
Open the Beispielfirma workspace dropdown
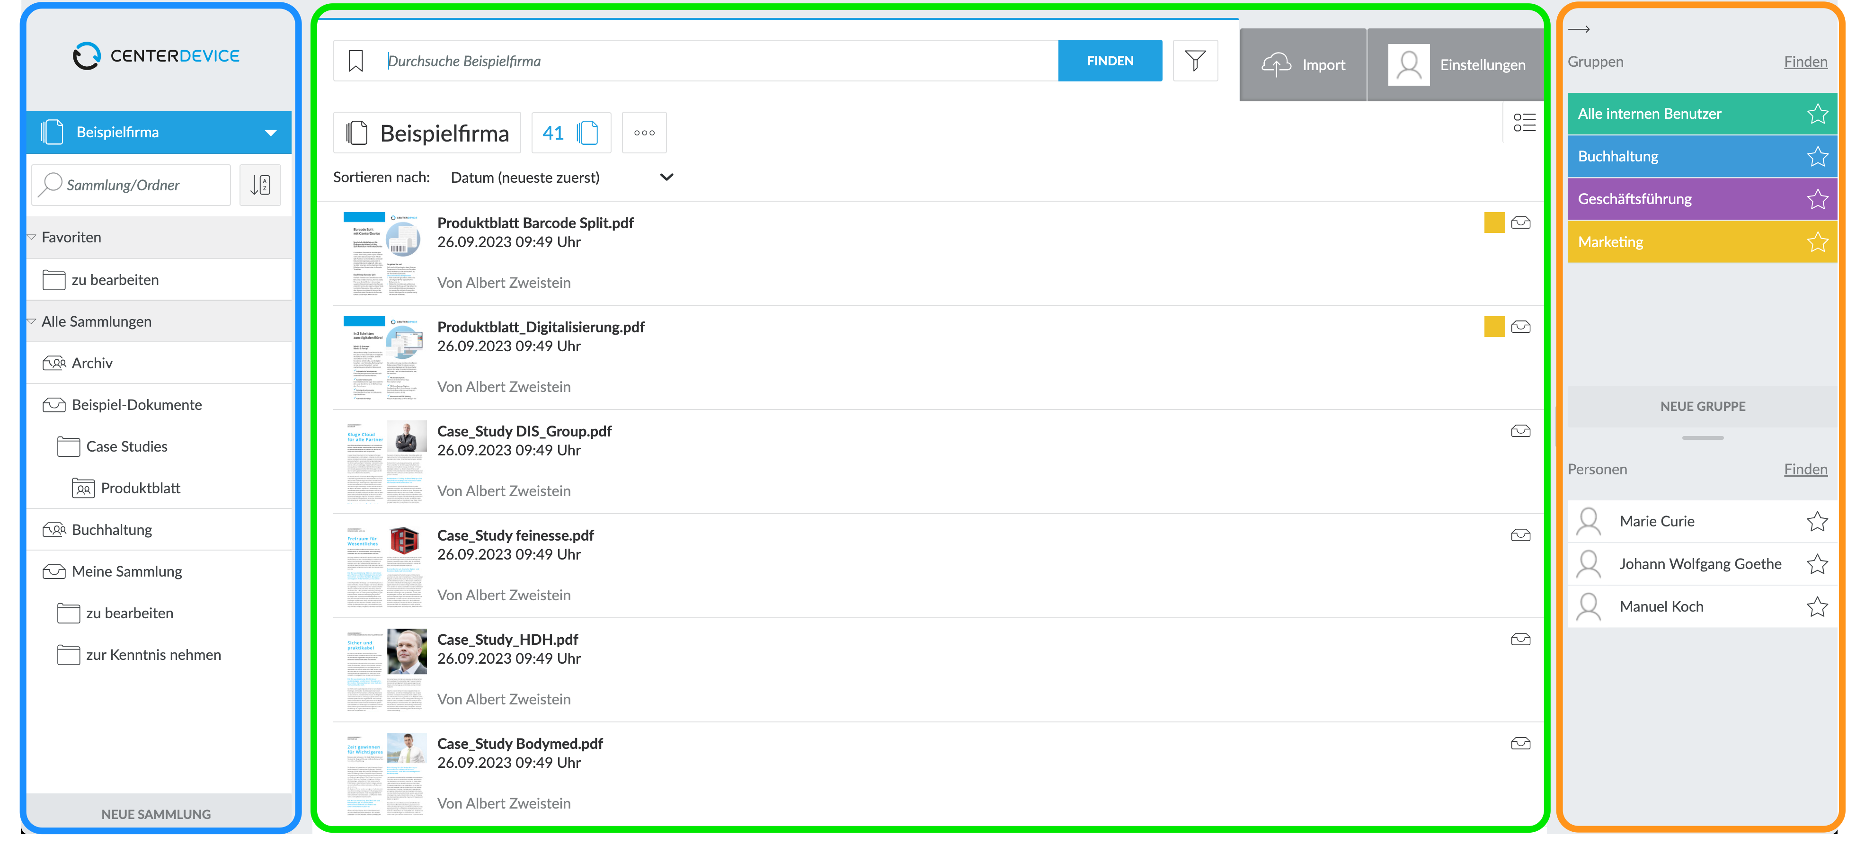[271, 133]
